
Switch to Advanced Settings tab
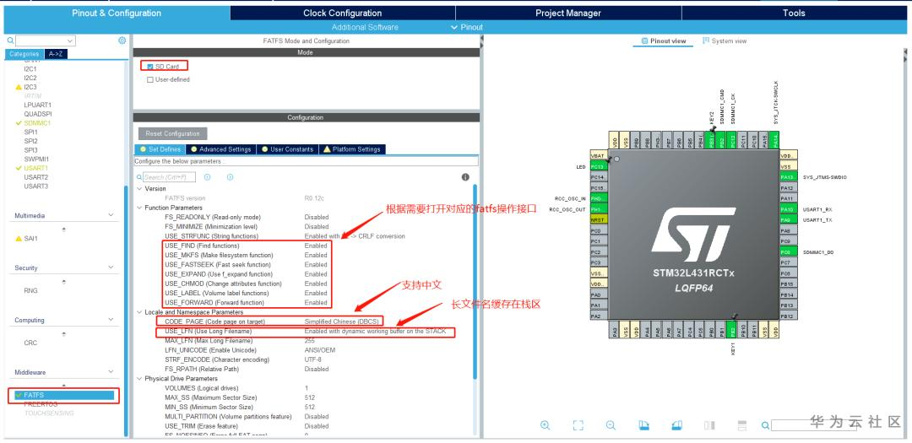221,149
